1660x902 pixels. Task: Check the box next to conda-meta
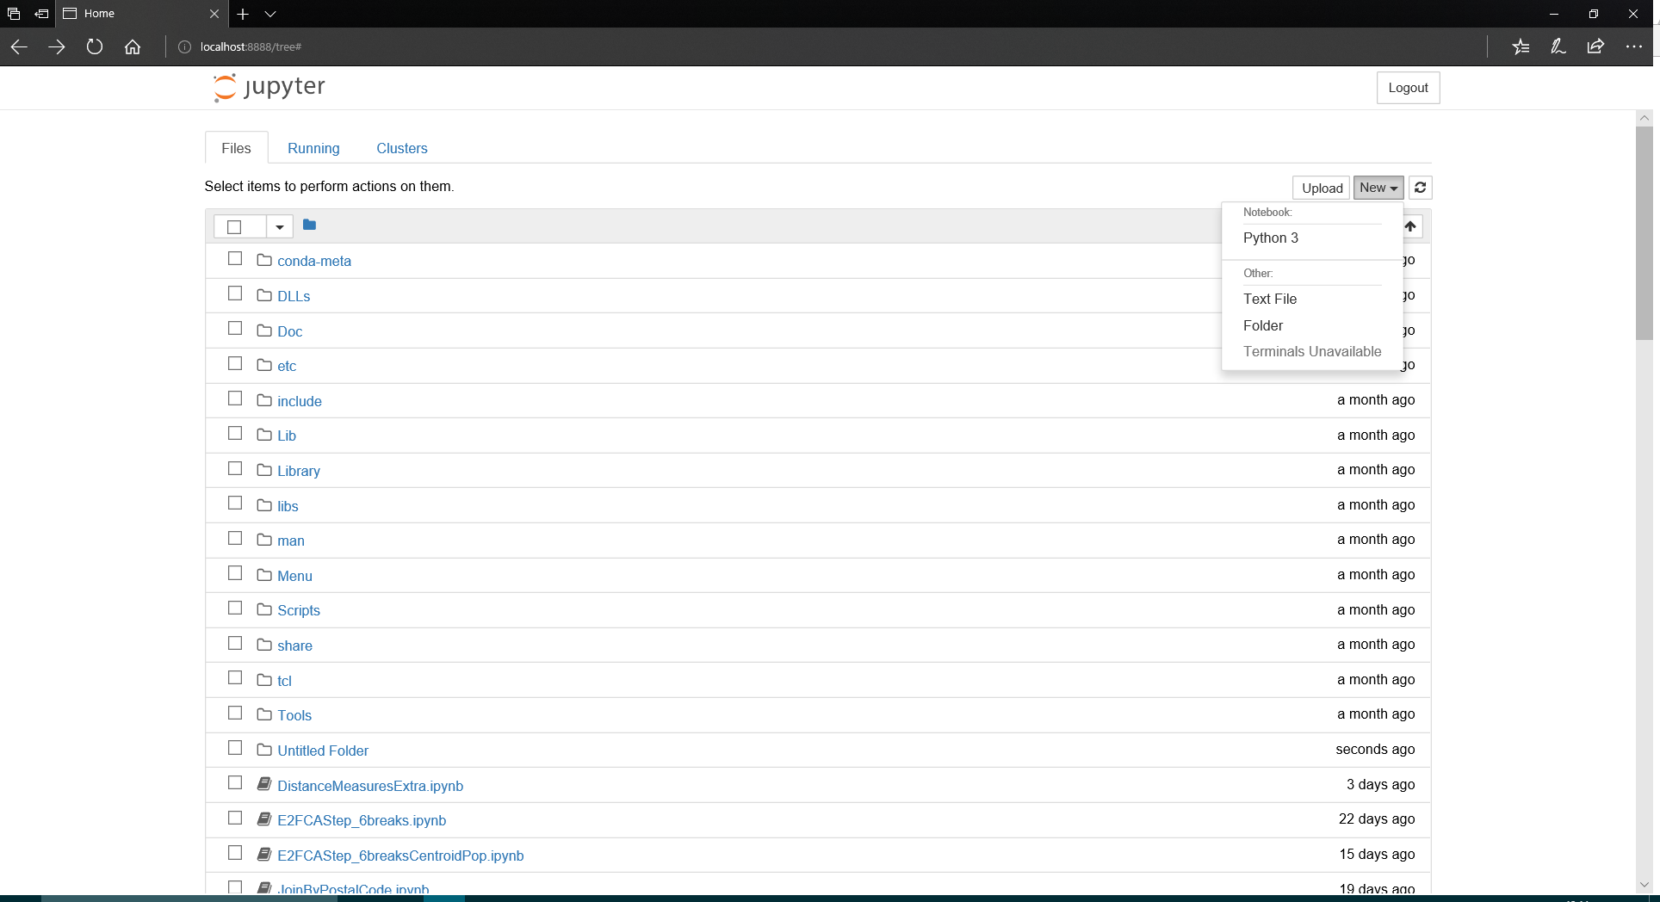[235, 257]
